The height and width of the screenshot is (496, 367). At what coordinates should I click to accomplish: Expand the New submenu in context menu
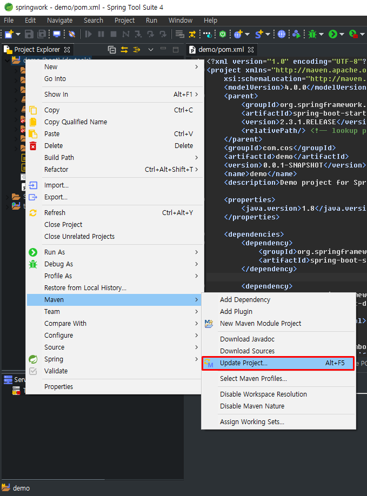coord(115,67)
